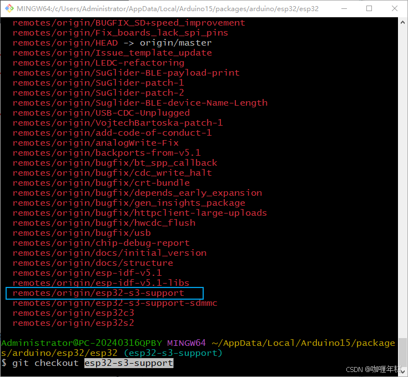Click line remotes/origin/SuGlider-patch-1
Viewport: 408px width, 377px height.
pos(98,83)
